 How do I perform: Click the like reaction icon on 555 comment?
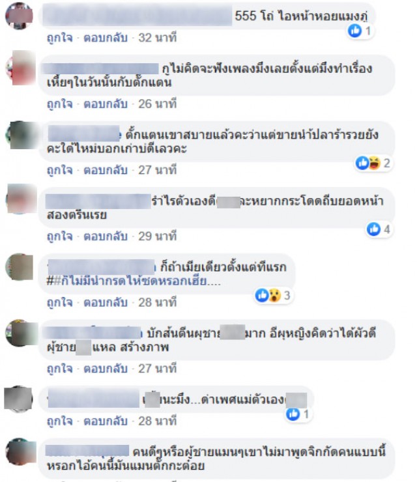tap(354, 31)
